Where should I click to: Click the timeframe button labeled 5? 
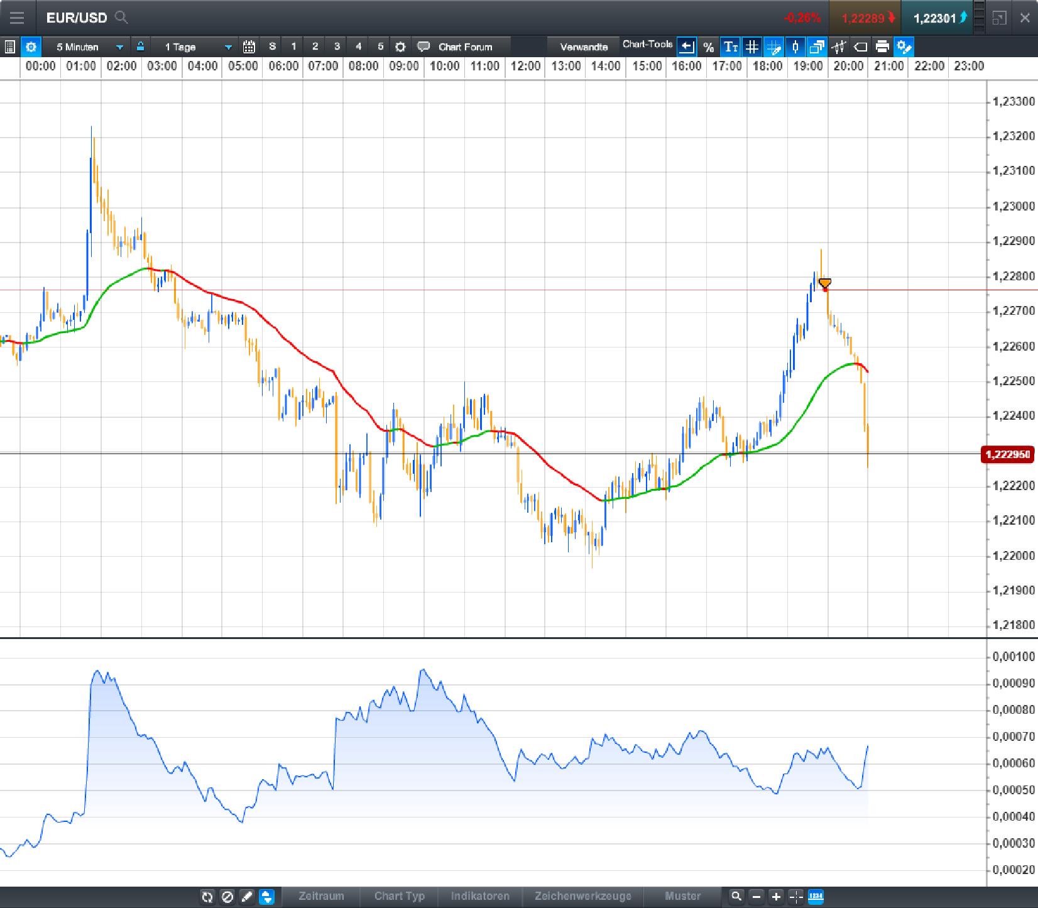pyautogui.click(x=380, y=46)
